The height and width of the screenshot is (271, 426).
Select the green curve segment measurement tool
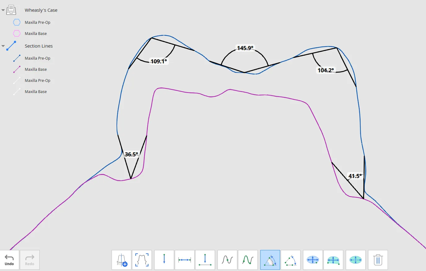[x=248, y=260]
